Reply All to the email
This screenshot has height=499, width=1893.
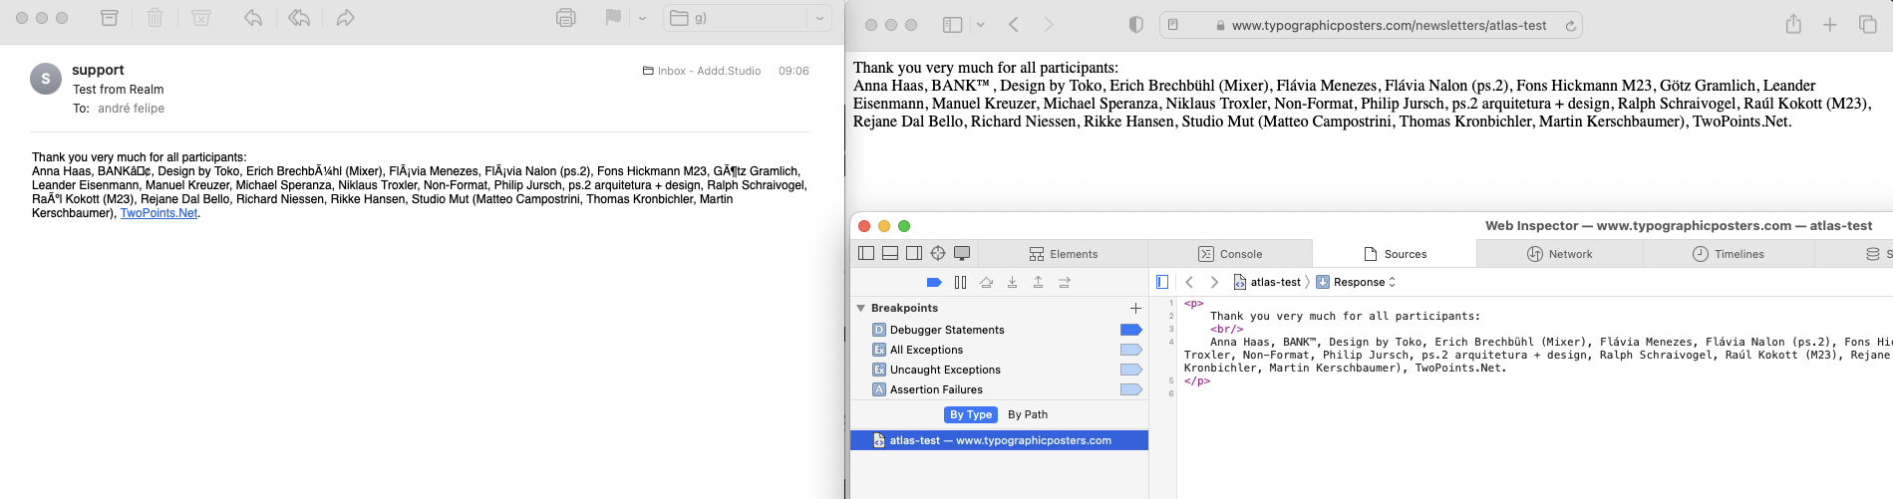(x=299, y=18)
